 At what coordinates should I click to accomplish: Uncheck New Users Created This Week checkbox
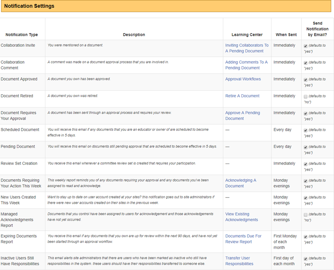click(306, 198)
